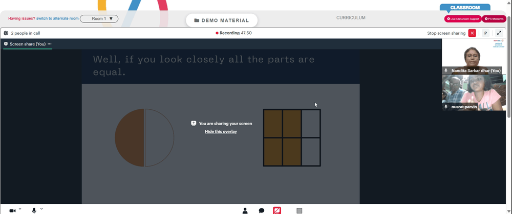
Task: Click Live Classroom Support button
Action: point(463,19)
